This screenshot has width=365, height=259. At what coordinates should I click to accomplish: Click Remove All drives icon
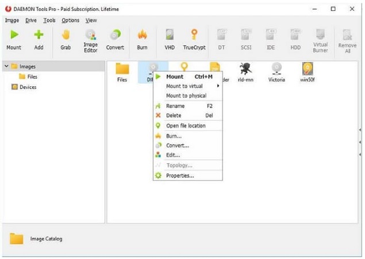347,35
